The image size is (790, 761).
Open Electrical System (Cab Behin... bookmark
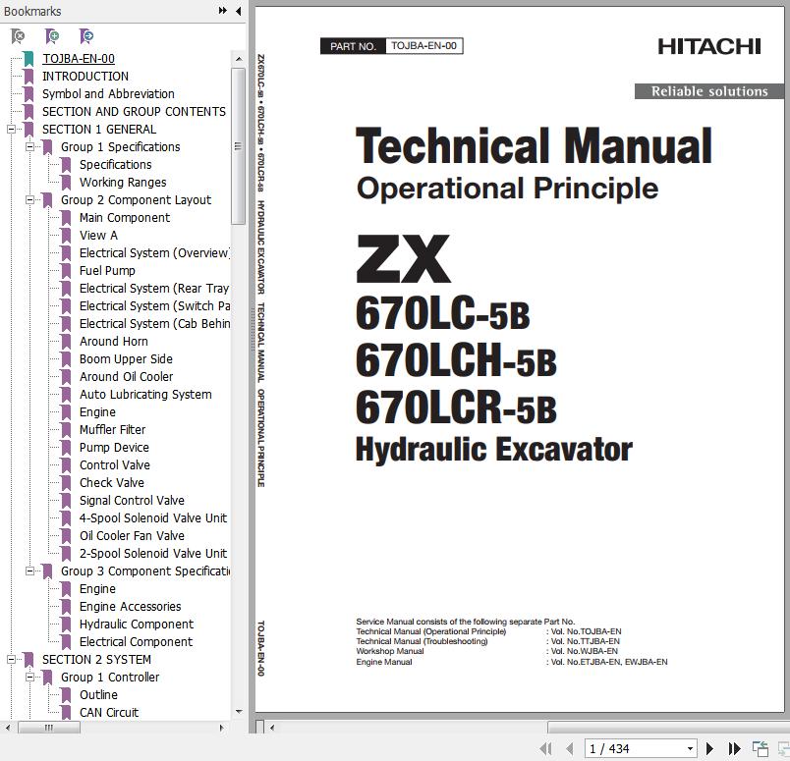coord(154,323)
